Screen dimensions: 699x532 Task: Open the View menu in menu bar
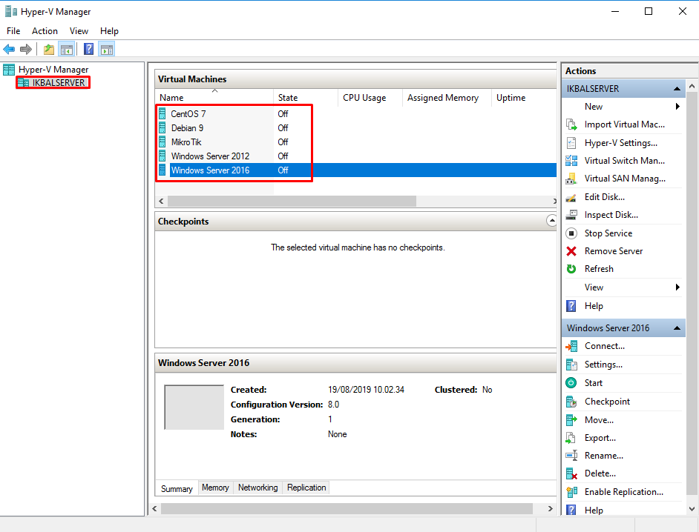79,30
